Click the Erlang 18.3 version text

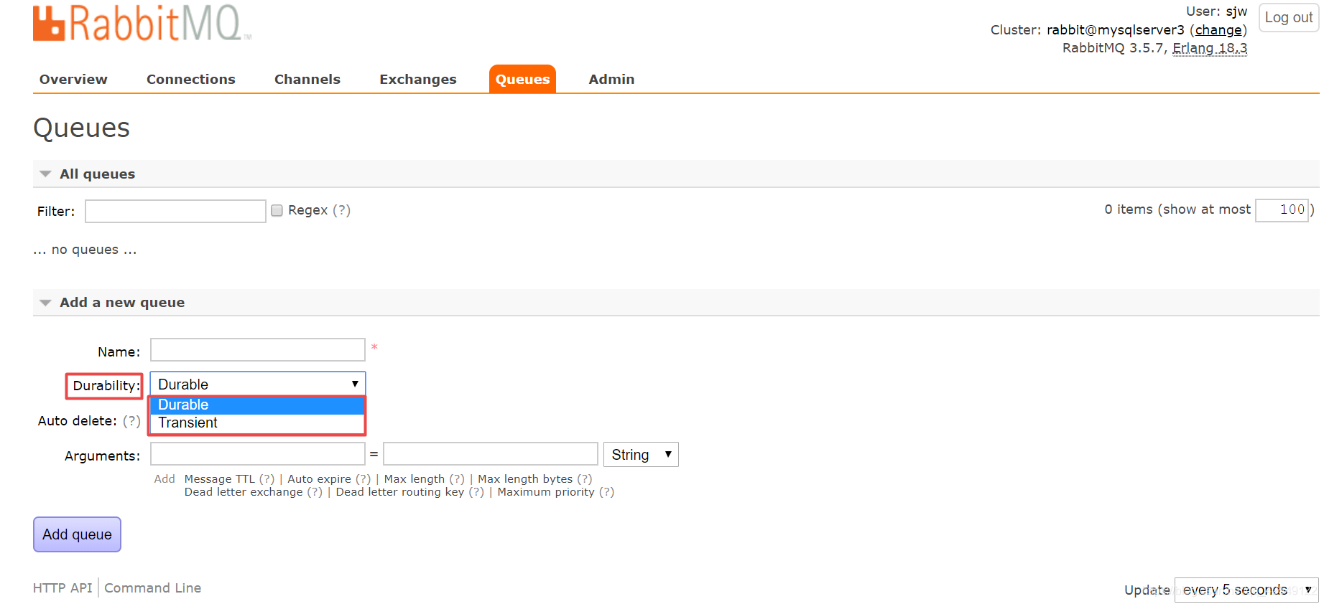[x=1210, y=48]
